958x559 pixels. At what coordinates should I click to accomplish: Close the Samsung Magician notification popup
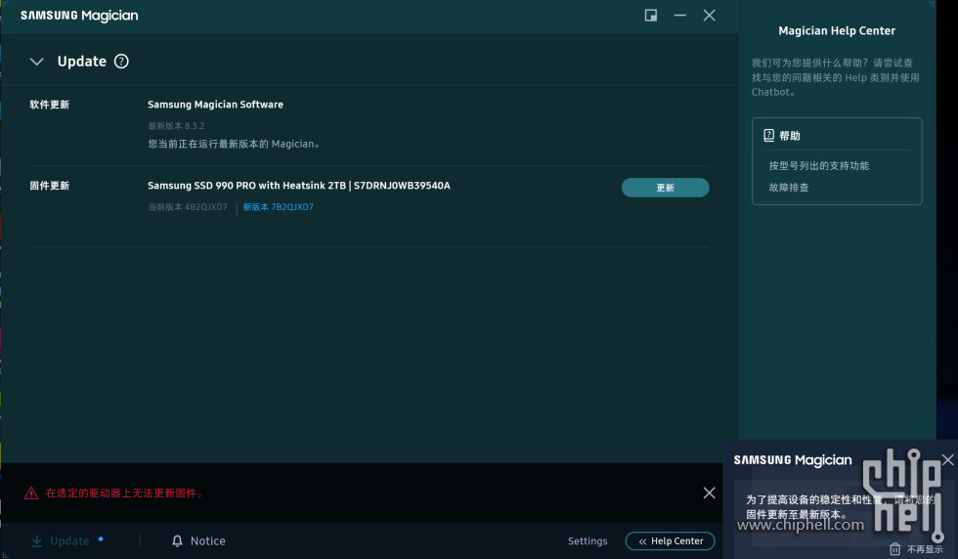(x=947, y=459)
